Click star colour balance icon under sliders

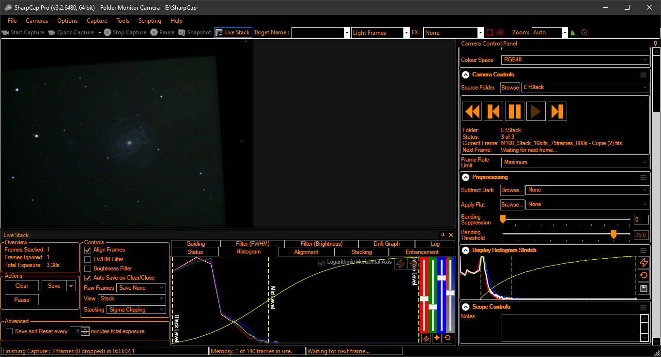[x=437, y=338]
